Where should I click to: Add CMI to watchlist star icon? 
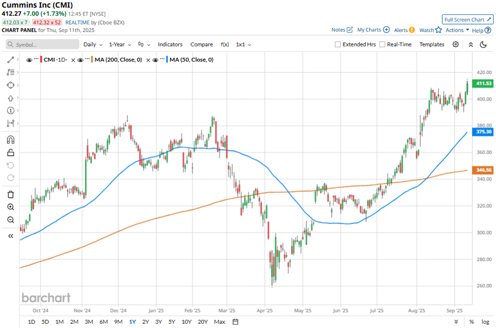click(x=438, y=30)
